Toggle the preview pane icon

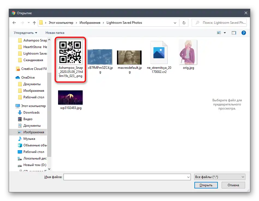click(234, 33)
